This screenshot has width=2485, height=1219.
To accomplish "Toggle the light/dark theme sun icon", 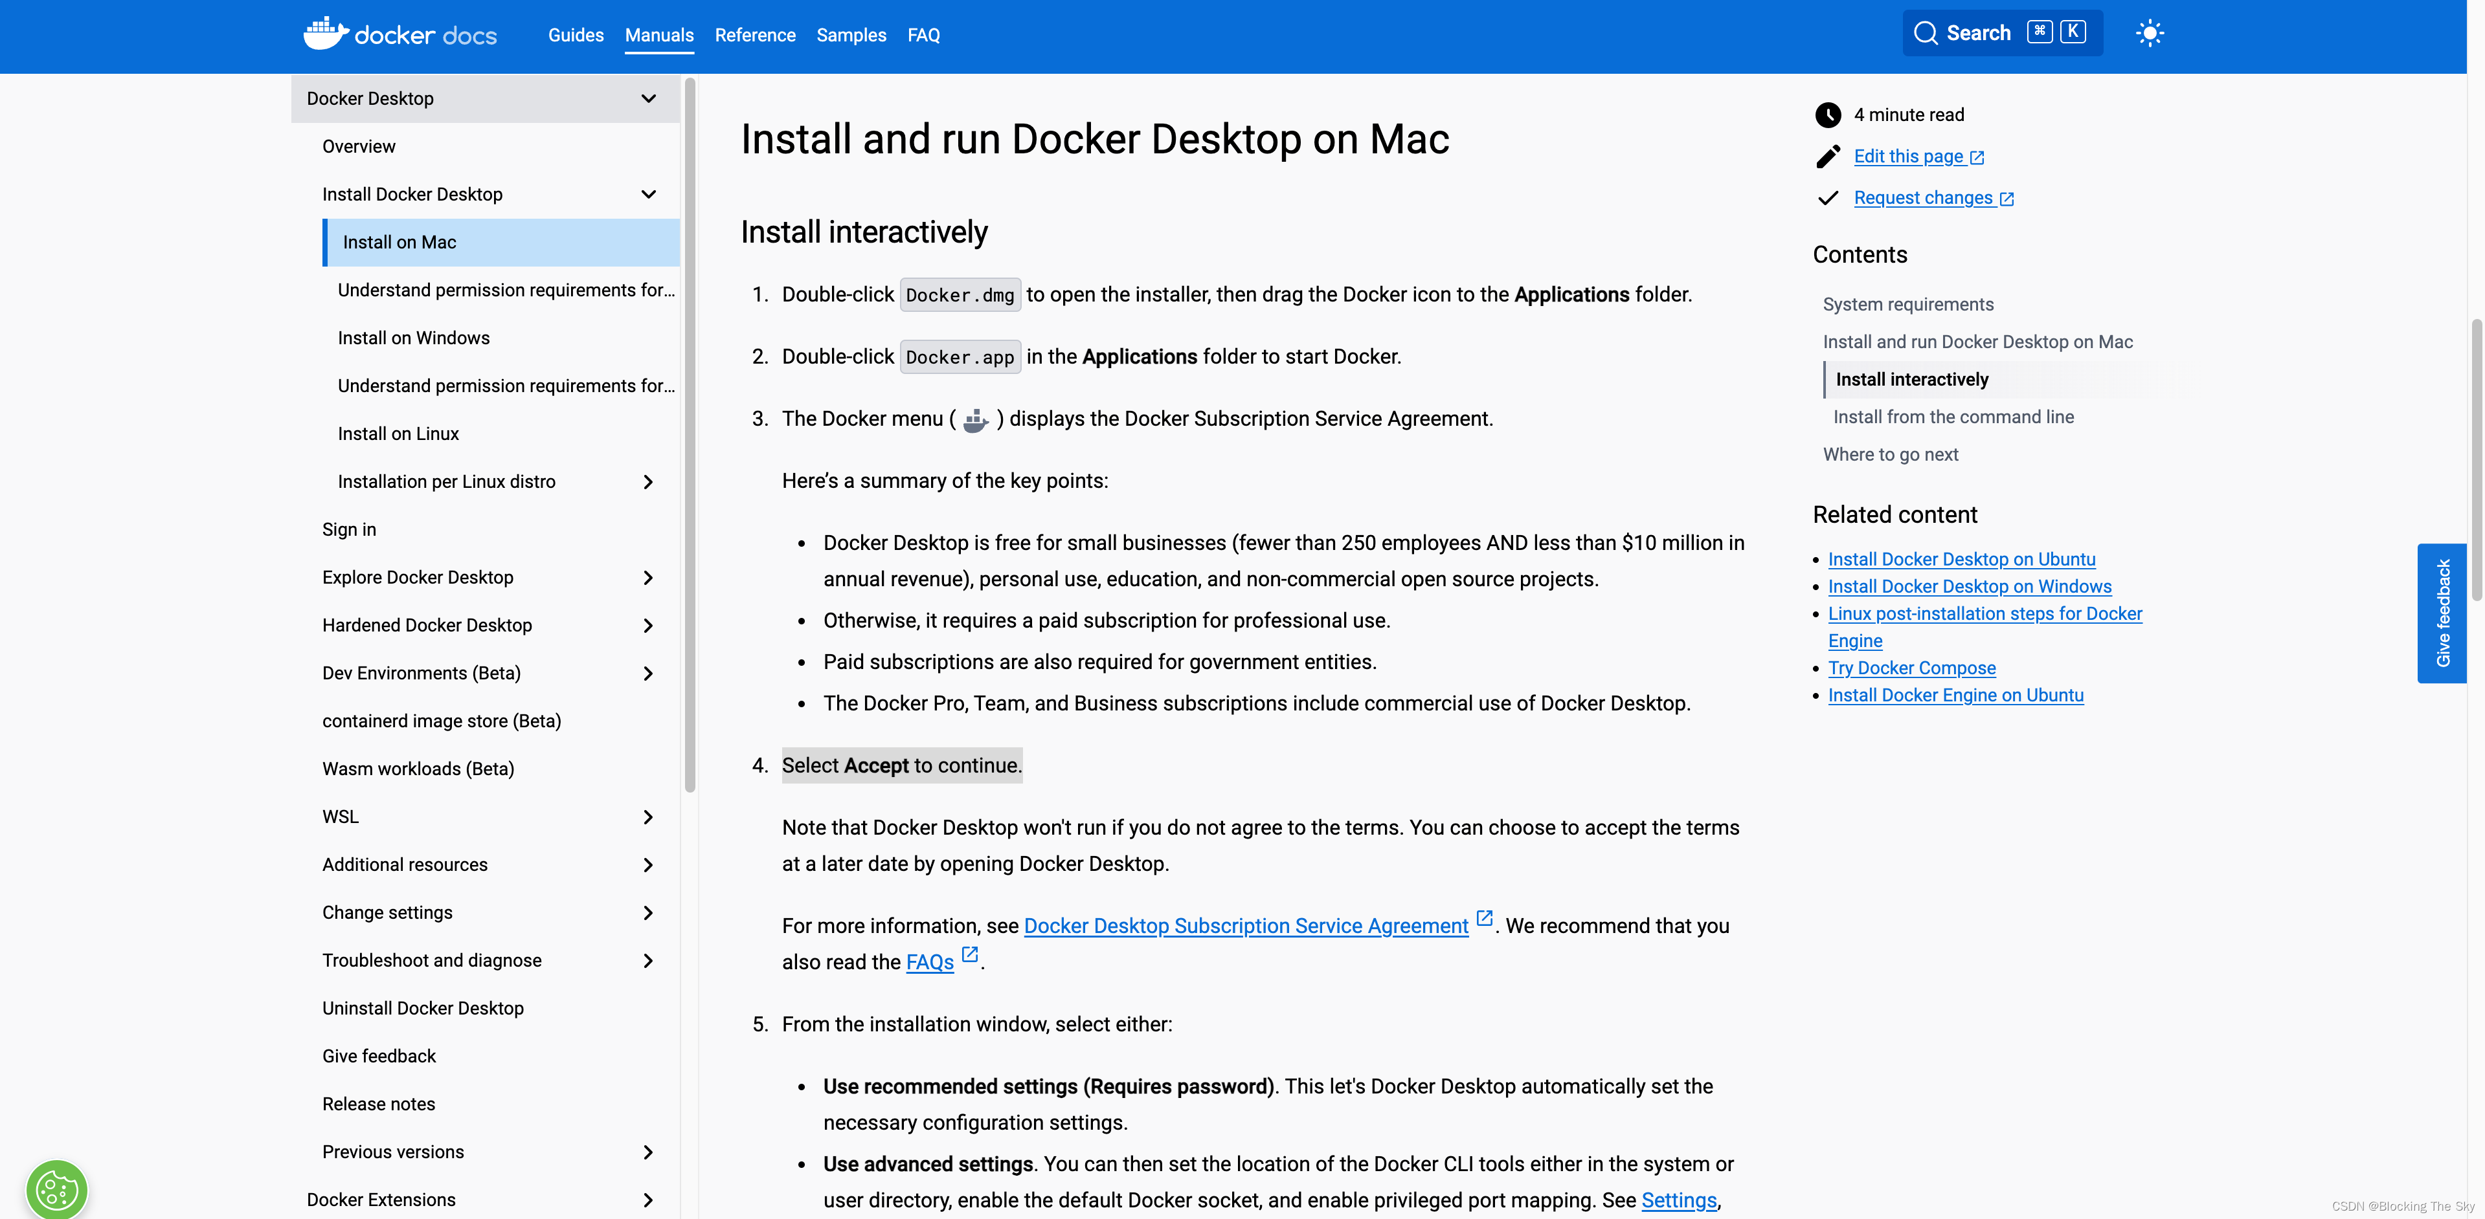I will (2150, 34).
